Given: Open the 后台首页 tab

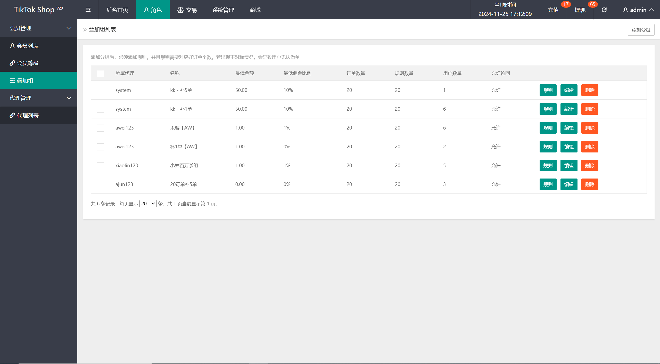Looking at the screenshot, I should (x=117, y=10).
